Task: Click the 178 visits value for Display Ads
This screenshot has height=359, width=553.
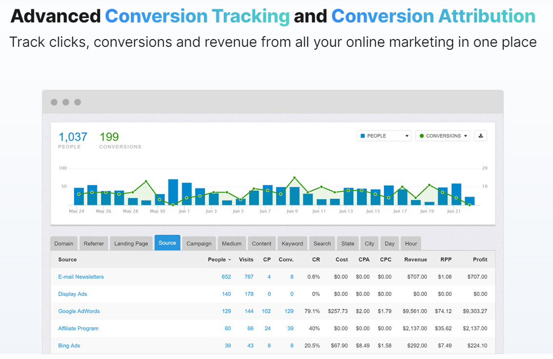Action: (x=249, y=294)
